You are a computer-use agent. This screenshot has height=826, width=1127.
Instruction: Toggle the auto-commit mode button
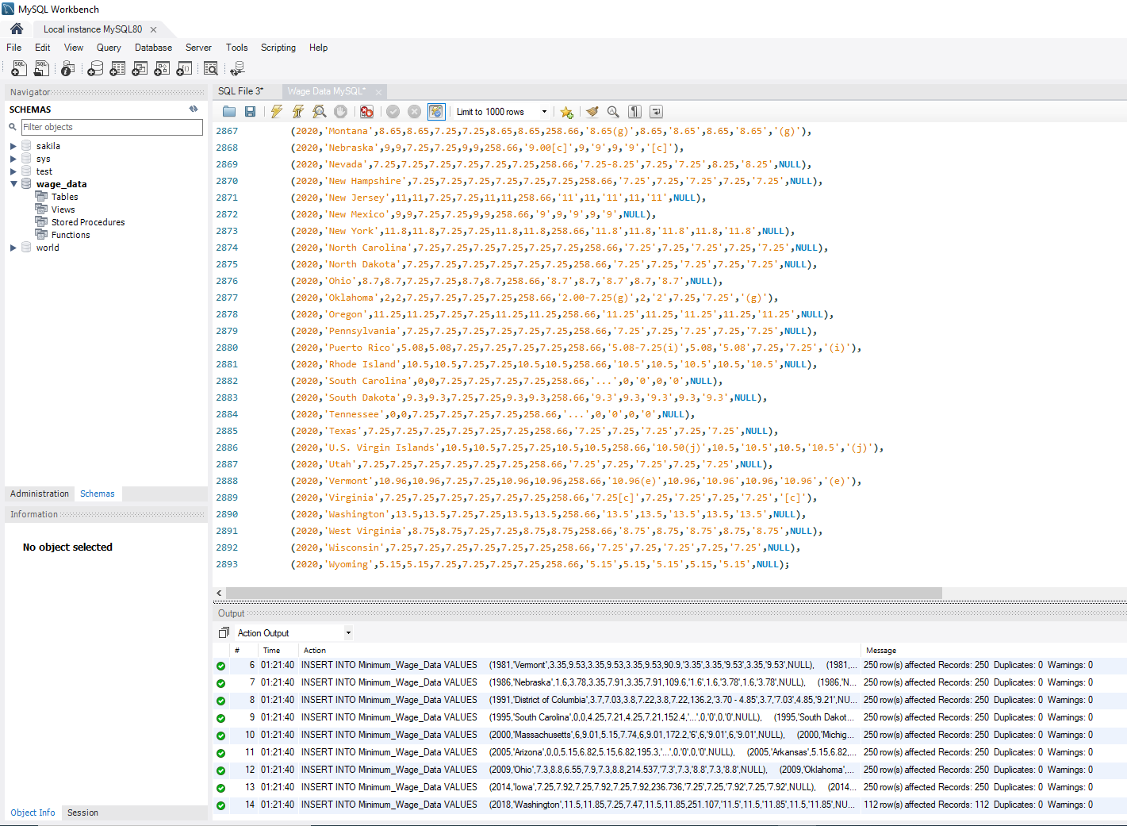point(435,112)
